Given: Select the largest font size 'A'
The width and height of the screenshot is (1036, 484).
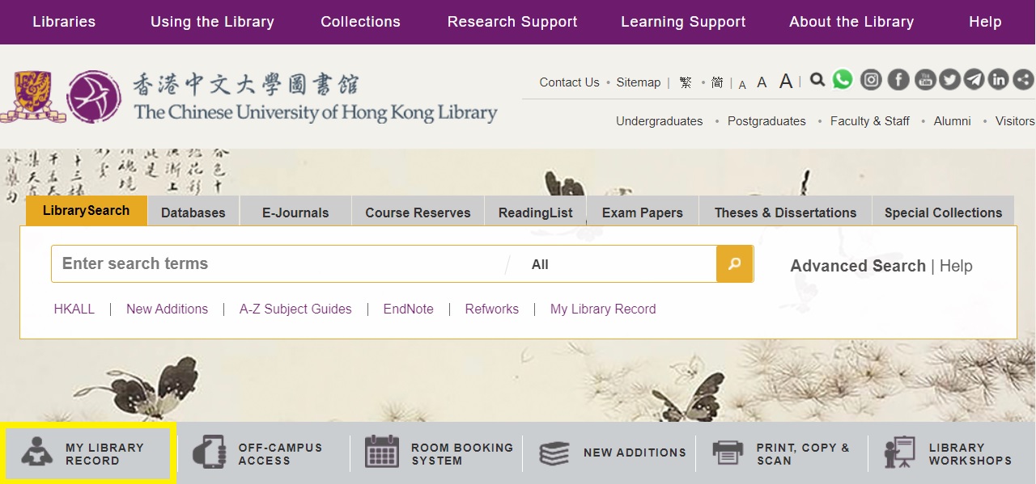Looking at the screenshot, I should [x=785, y=82].
